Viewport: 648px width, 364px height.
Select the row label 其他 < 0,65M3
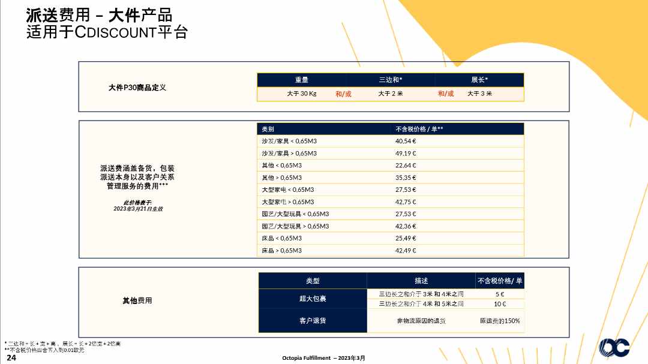282,166
